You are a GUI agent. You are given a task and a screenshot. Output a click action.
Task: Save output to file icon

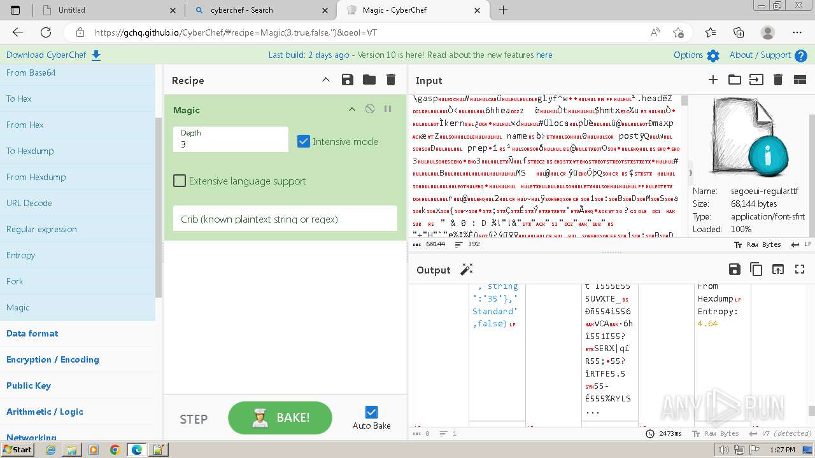point(735,269)
